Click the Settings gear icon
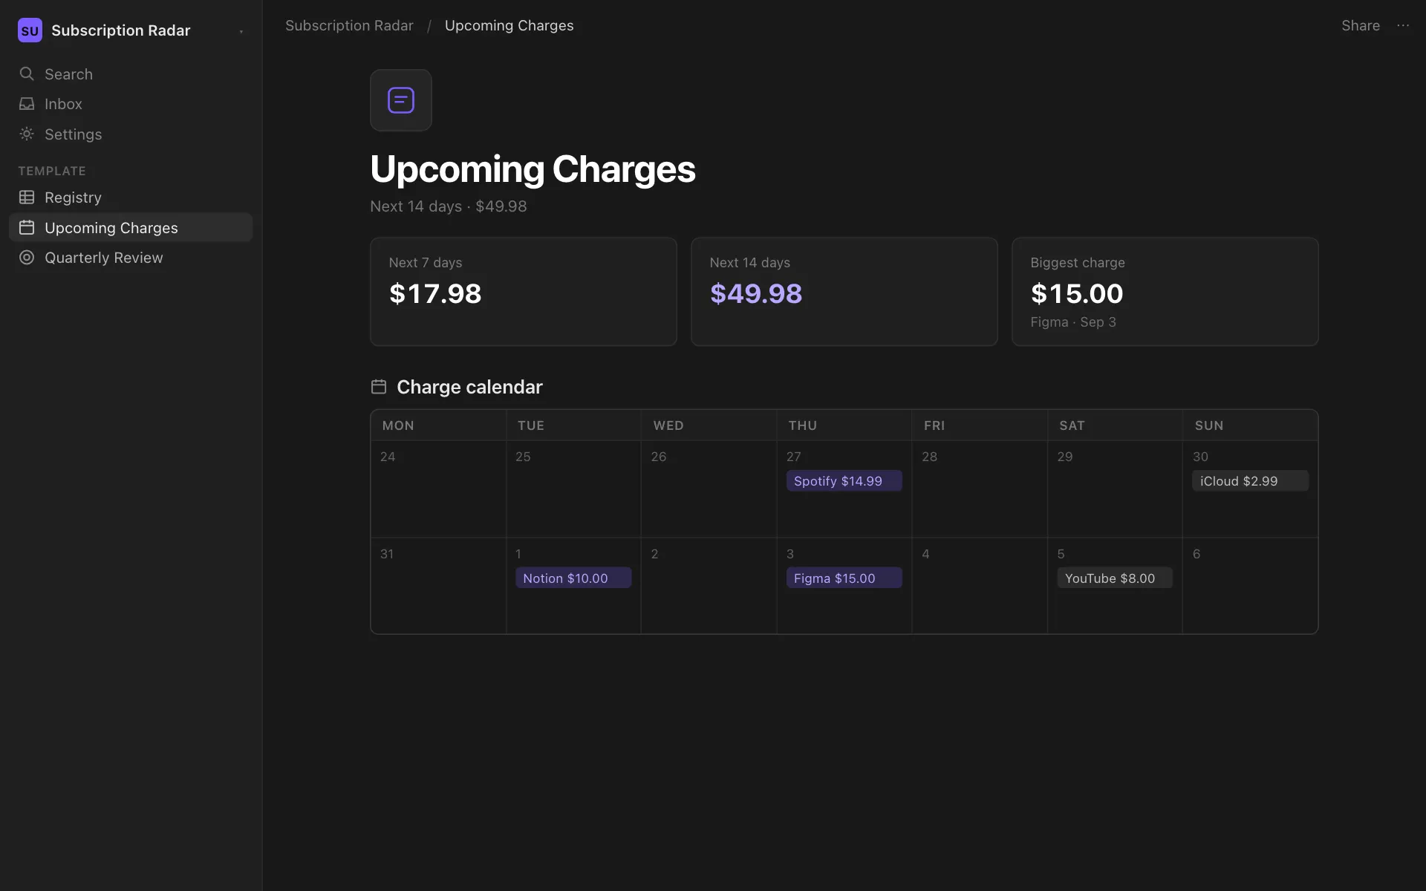The width and height of the screenshot is (1426, 891). coord(27,134)
